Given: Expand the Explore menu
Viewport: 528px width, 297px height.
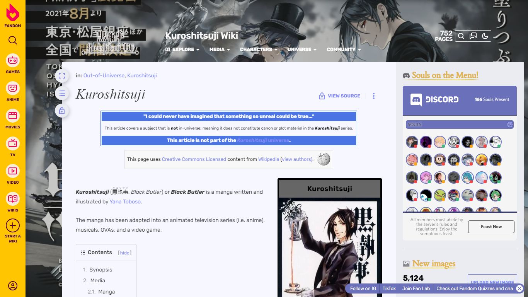Looking at the screenshot, I should pyautogui.click(x=182, y=49).
